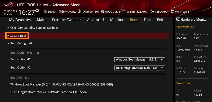The image size is (212, 102).
Task: Open AURA lighting settings
Action: pos(145,12)
